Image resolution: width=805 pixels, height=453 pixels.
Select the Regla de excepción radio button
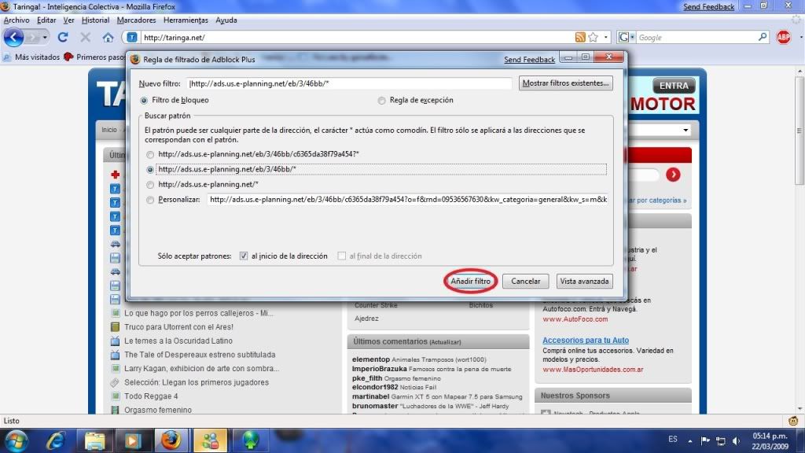tap(381, 100)
